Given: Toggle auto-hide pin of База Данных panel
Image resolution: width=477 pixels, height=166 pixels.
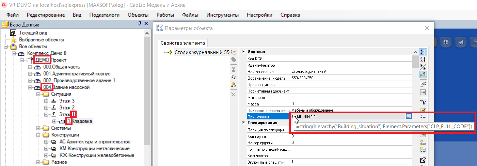Looking at the screenshot, I should tap(140, 24).
